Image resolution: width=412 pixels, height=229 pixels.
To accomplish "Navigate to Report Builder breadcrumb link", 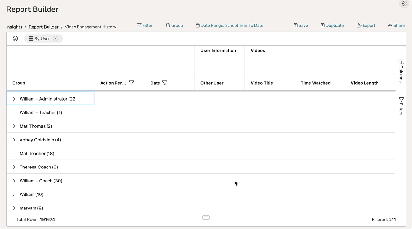I will tap(44, 27).
